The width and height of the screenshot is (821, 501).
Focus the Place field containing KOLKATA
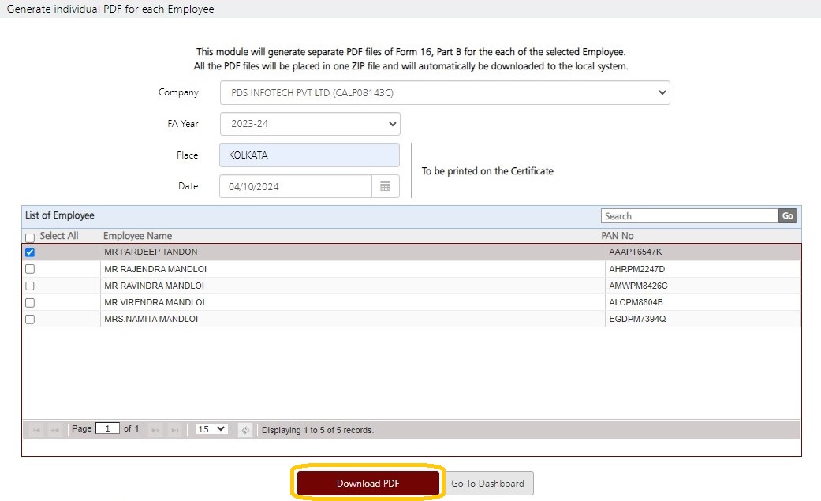point(309,155)
